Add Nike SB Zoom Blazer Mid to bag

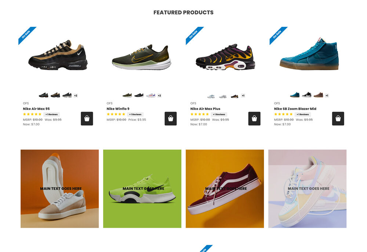pyautogui.click(x=338, y=119)
